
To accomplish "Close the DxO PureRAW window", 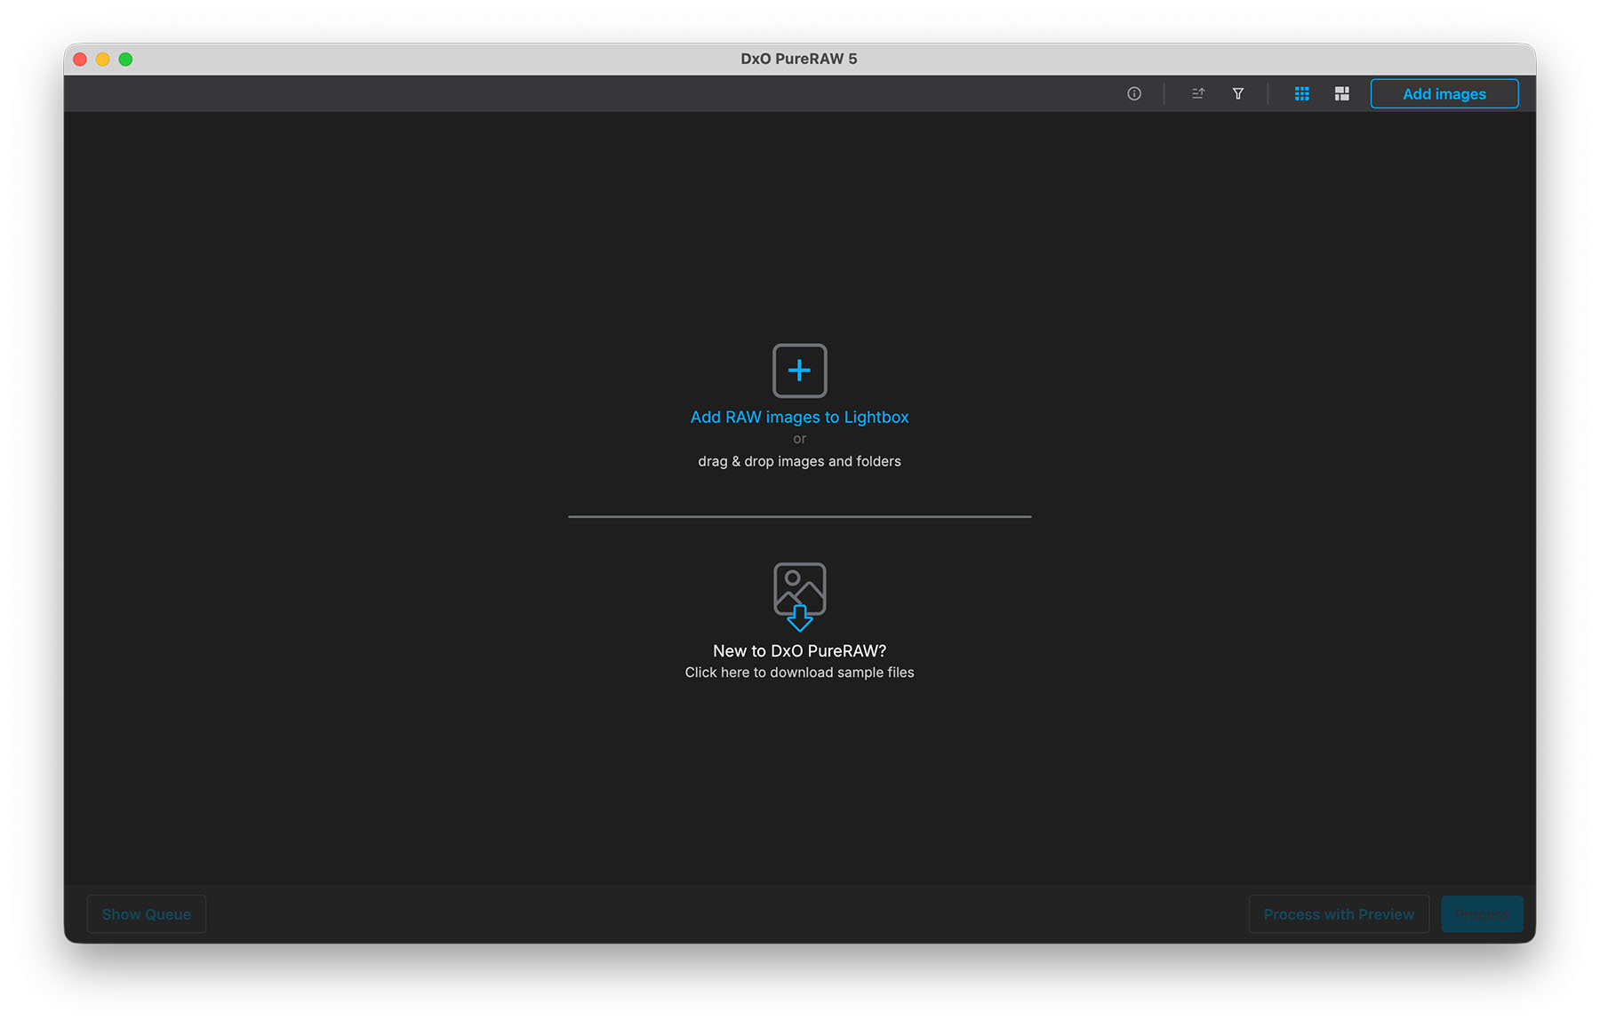I will [80, 60].
